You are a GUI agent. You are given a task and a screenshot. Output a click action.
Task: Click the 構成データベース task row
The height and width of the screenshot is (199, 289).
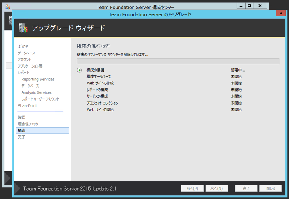coord(99,77)
